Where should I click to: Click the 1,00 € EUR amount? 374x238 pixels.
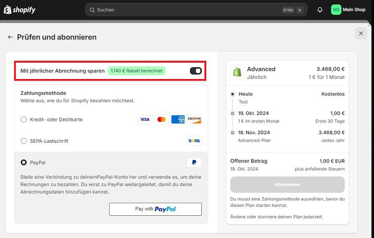click(x=332, y=161)
